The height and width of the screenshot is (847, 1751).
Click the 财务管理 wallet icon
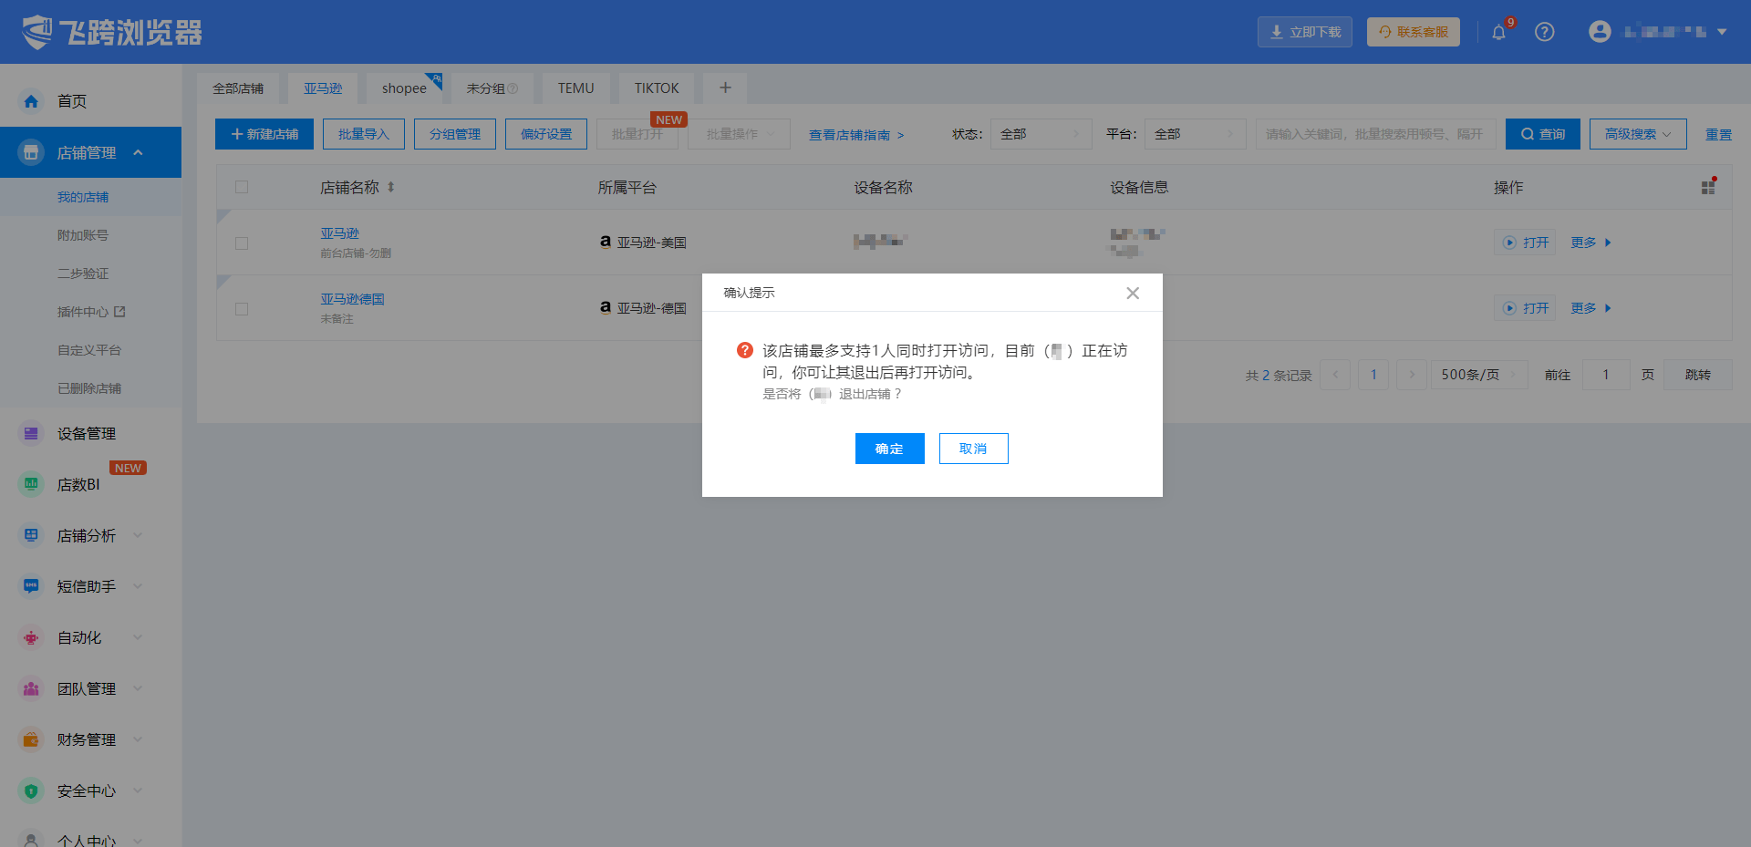tap(31, 739)
